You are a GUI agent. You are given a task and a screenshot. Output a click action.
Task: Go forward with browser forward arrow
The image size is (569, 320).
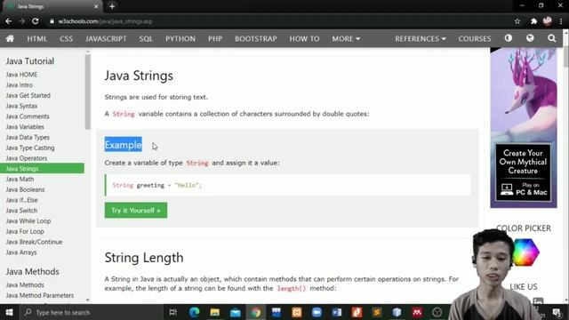pos(21,21)
